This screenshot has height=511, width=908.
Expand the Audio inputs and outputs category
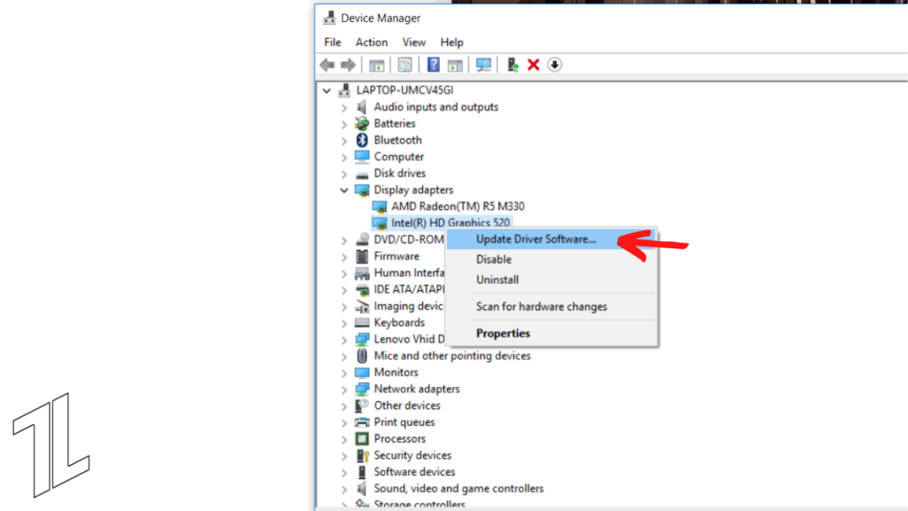click(344, 107)
